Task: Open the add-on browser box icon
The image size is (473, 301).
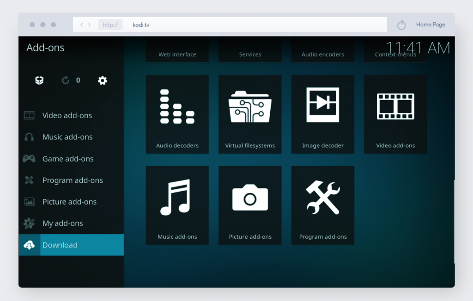Action: pos(39,80)
